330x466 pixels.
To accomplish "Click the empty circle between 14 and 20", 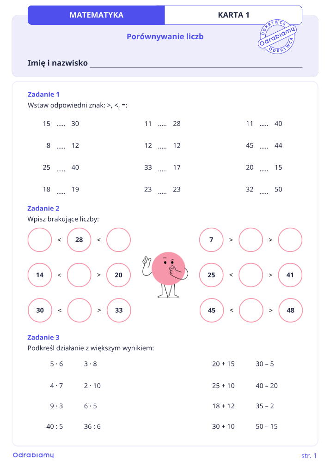I will point(79,275).
